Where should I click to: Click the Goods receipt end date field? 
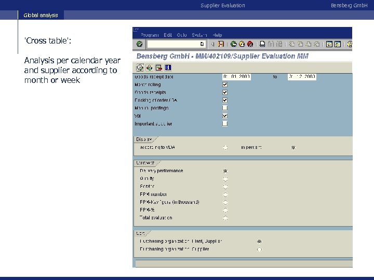(302, 77)
